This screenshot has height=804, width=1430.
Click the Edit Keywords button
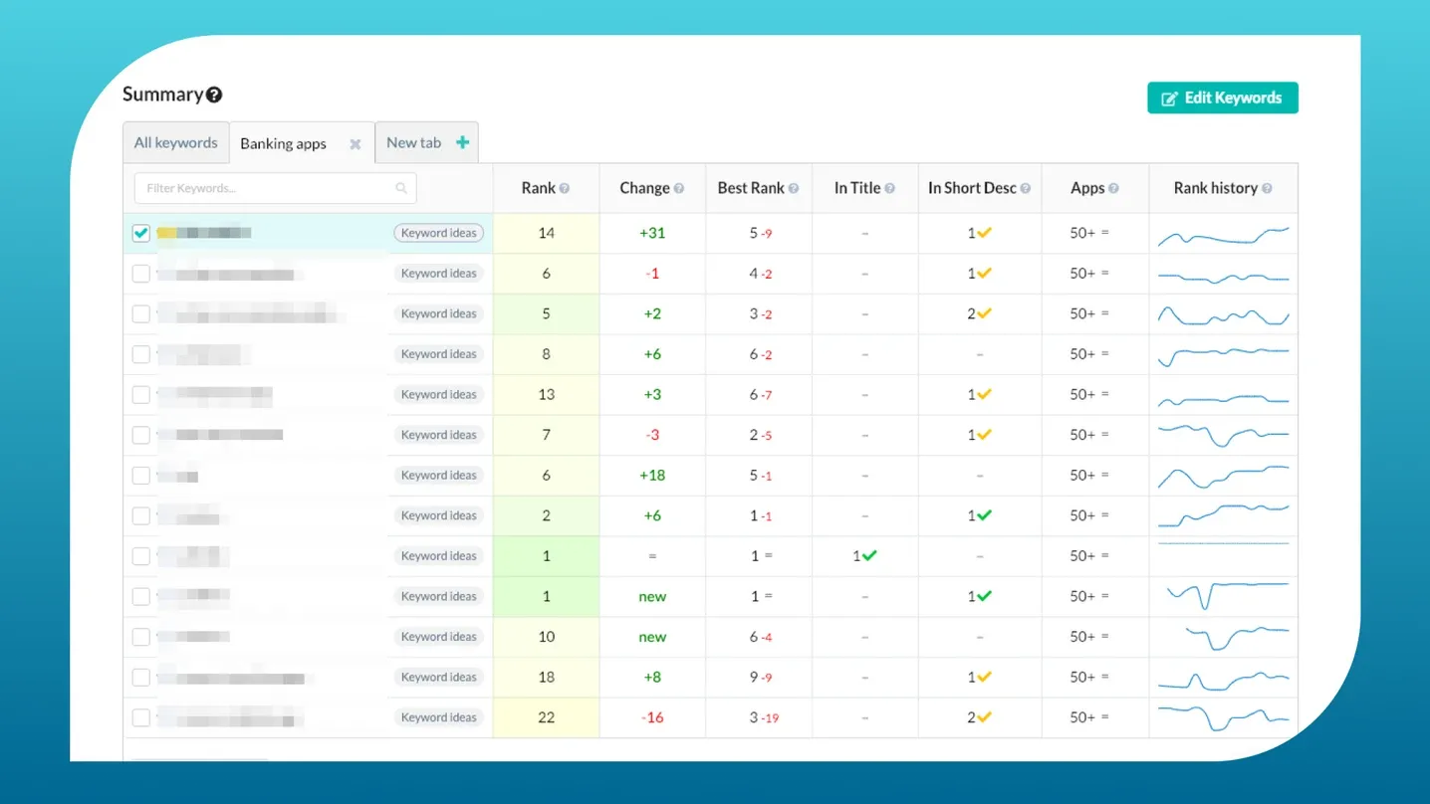coord(1223,98)
